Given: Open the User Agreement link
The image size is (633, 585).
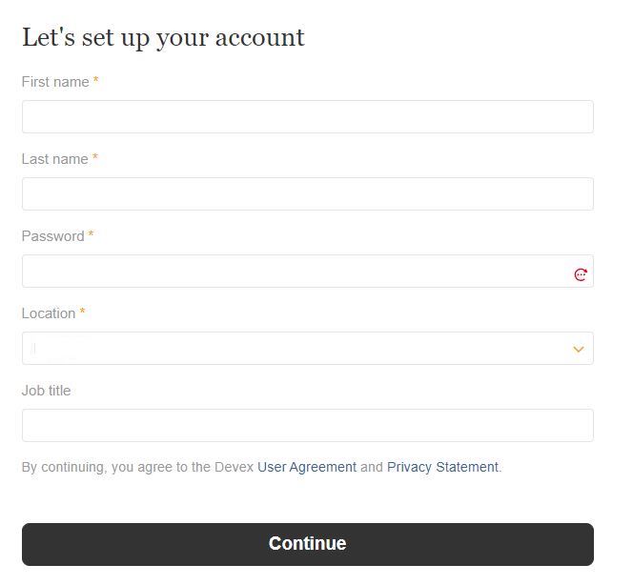Looking at the screenshot, I should [307, 467].
